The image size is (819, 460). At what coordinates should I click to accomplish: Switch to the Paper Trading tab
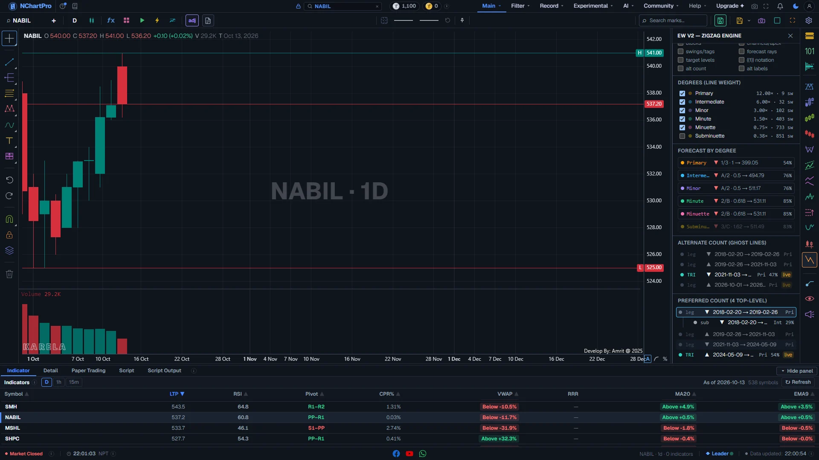pyautogui.click(x=88, y=371)
